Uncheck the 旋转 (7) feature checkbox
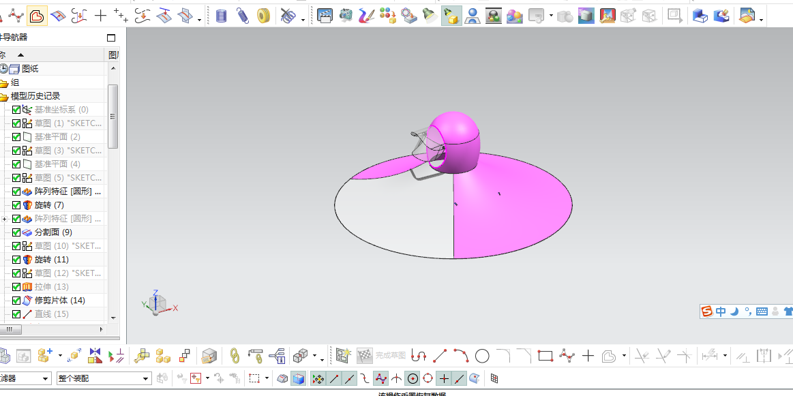Viewport: 793px width, 396px height. click(16, 205)
